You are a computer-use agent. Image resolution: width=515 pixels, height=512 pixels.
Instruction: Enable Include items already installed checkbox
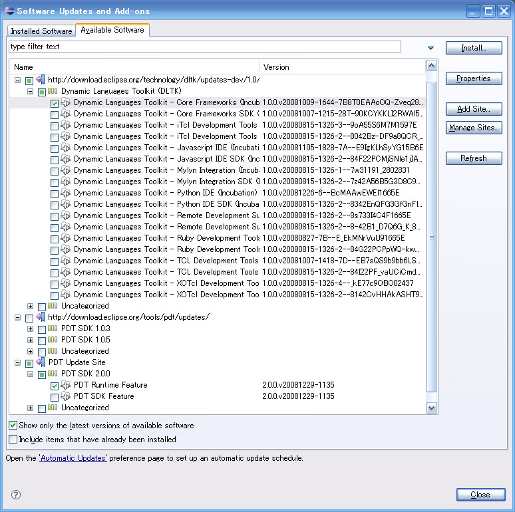point(13,439)
